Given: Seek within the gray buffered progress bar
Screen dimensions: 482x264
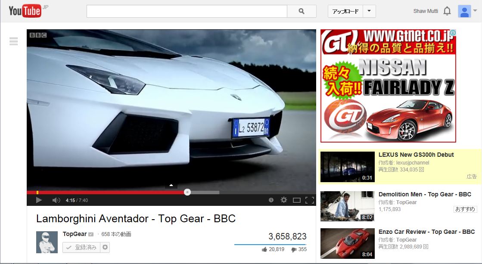Looking at the screenshot, I should pyautogui.click(x=205, y=193).
